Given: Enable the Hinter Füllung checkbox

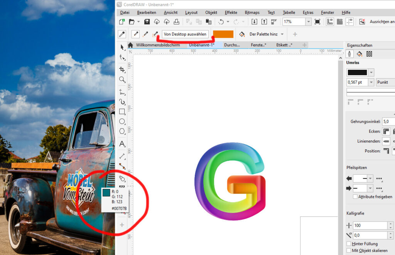Looking at the screenshot, I should [x=349, y=244].
